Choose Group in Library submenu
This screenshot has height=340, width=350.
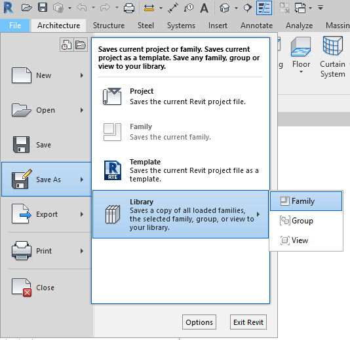click(306, 221)
